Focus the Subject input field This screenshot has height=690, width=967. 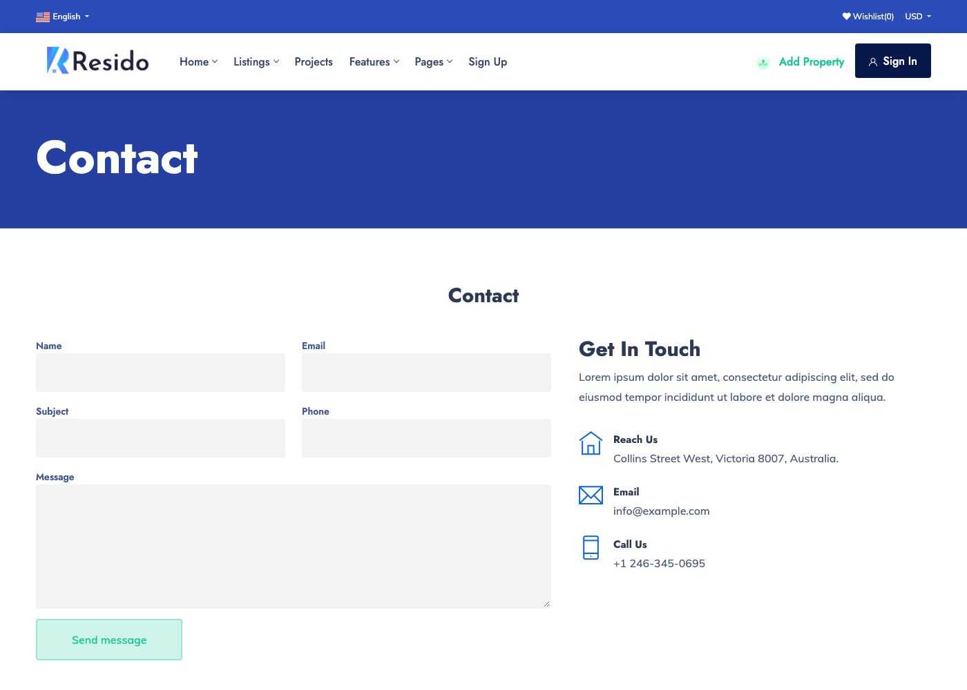(160, 438)
